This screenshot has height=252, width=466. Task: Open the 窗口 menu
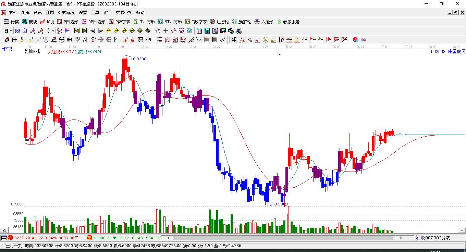(108, 13)
